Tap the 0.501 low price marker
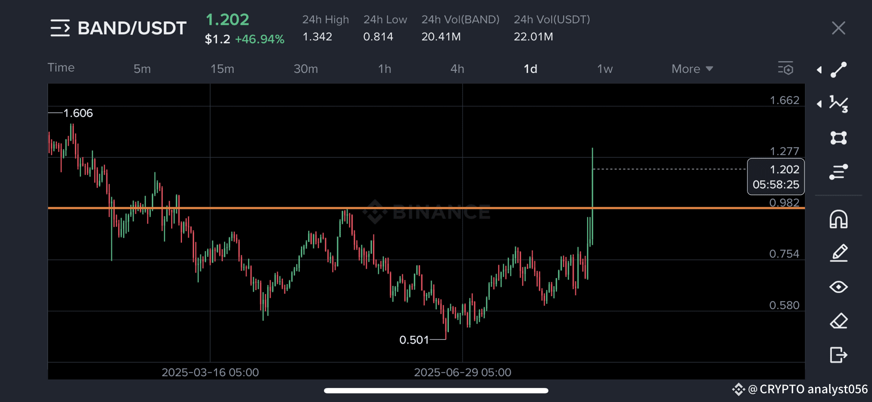The width and height of the screenshot is (872, 402). 414,340
